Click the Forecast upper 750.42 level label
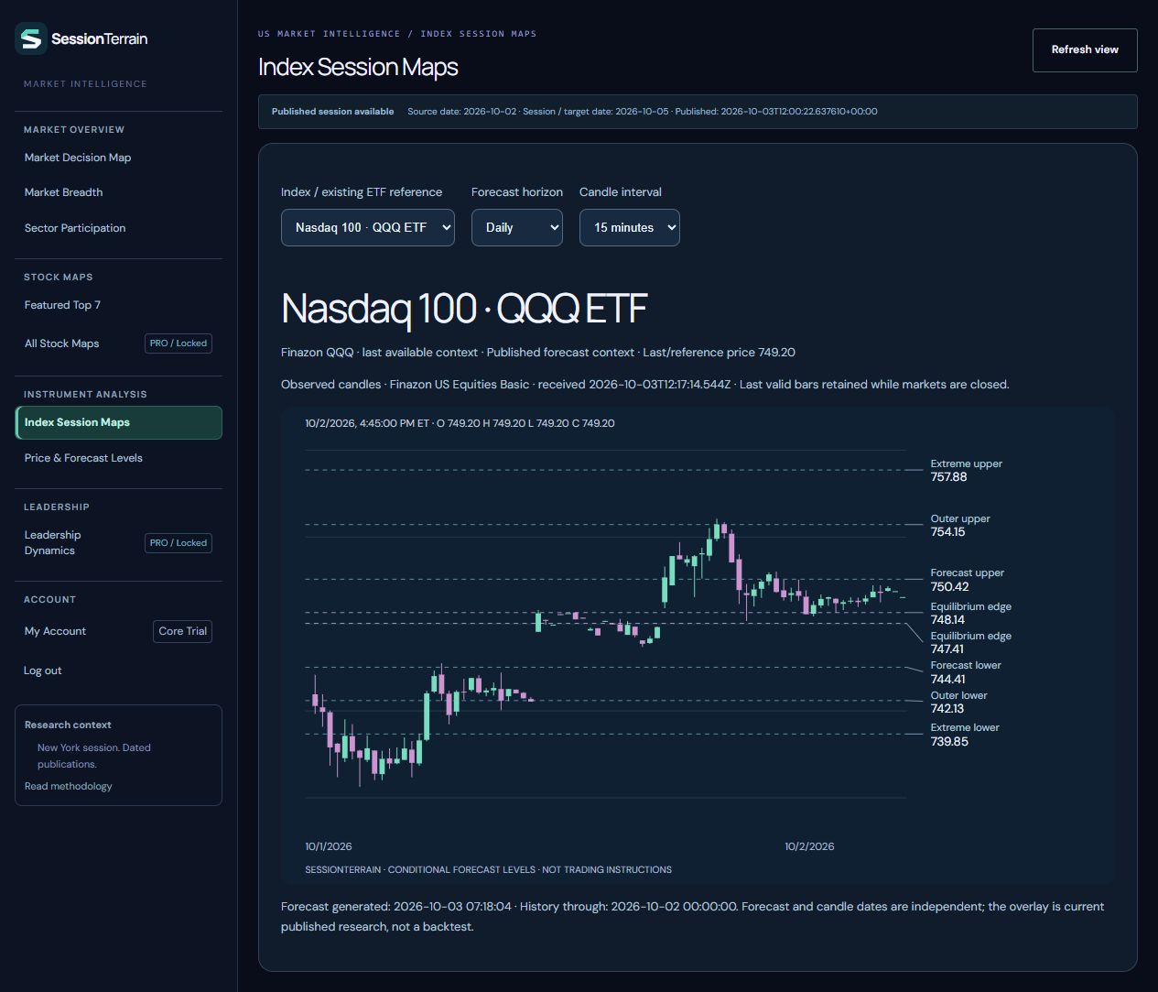1158x992 pixels. coord(967,580)
